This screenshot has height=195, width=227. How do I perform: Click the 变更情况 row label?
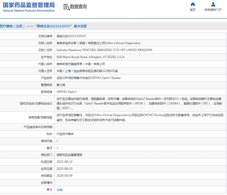(x=47, y=183)
